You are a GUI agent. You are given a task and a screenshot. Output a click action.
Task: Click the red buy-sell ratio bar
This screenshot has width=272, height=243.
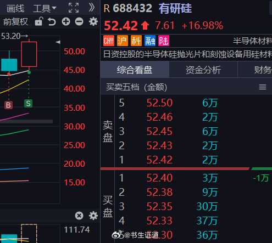(x=175, y=168)
